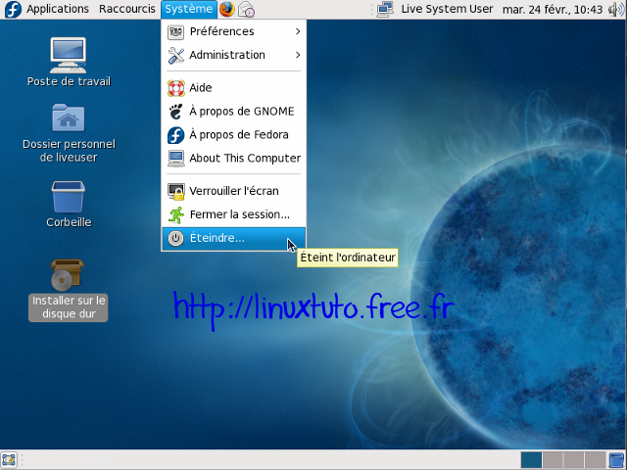Choose À propos de Fedora
Screen dimensions: 627x470
(x=233, y=135)
